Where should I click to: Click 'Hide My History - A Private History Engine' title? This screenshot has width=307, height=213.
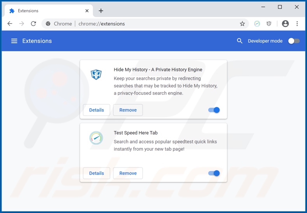158,70
